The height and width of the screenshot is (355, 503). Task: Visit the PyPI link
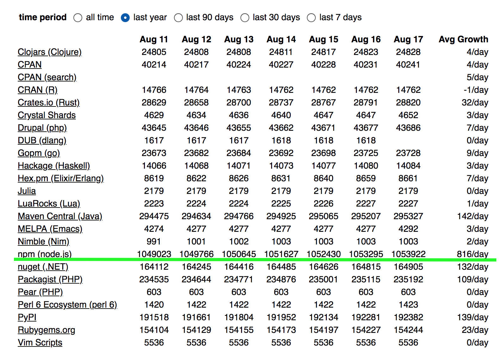click(x=27, y=317)
